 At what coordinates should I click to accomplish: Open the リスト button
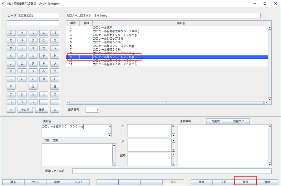[x=79, y=182]
